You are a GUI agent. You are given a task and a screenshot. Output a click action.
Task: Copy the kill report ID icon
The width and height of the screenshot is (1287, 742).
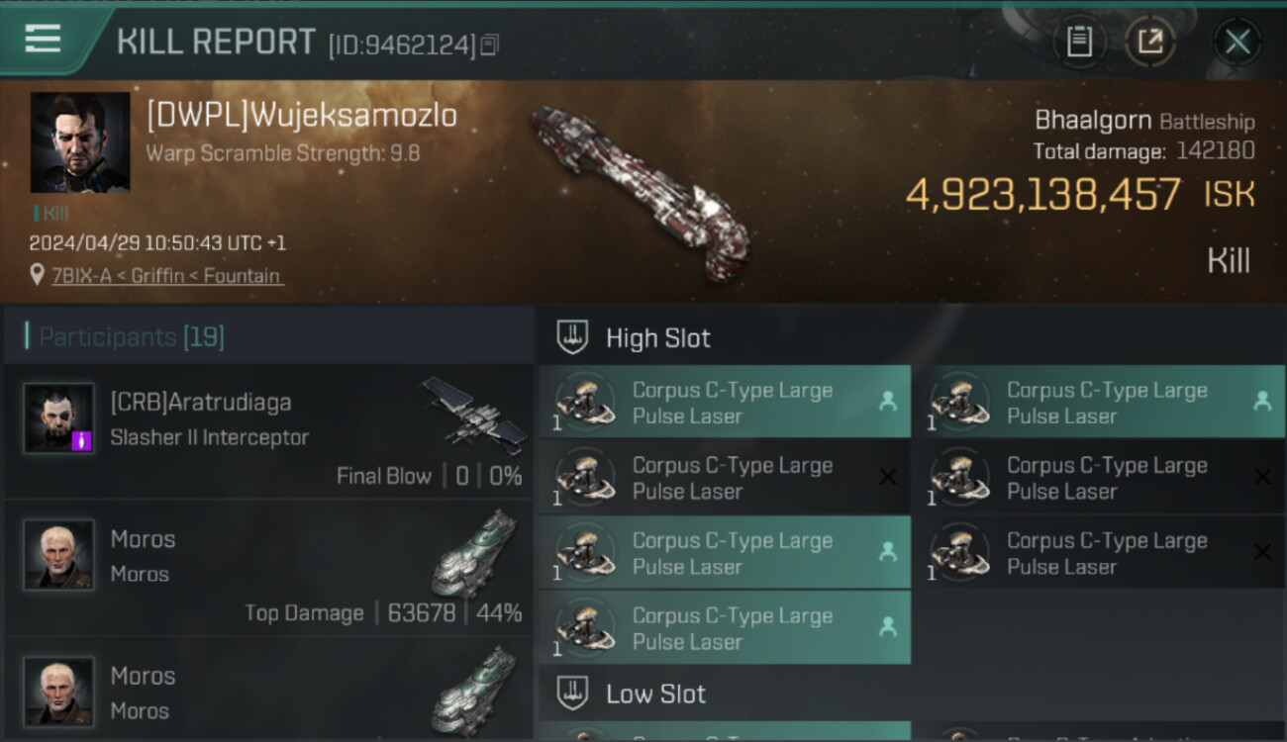point(490,45)
